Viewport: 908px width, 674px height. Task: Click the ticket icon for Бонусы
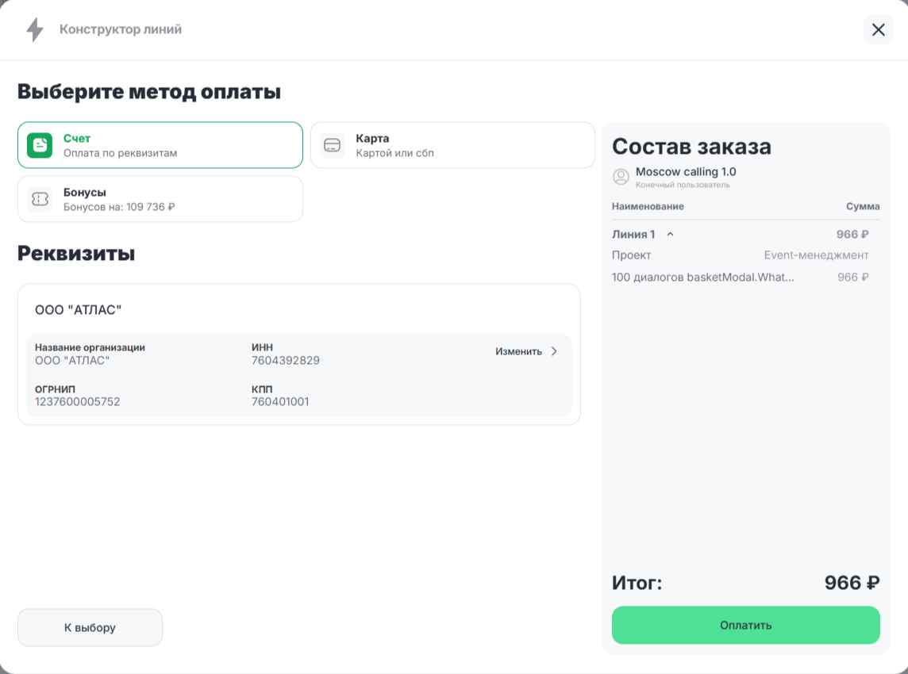click(x=40, y=200)
